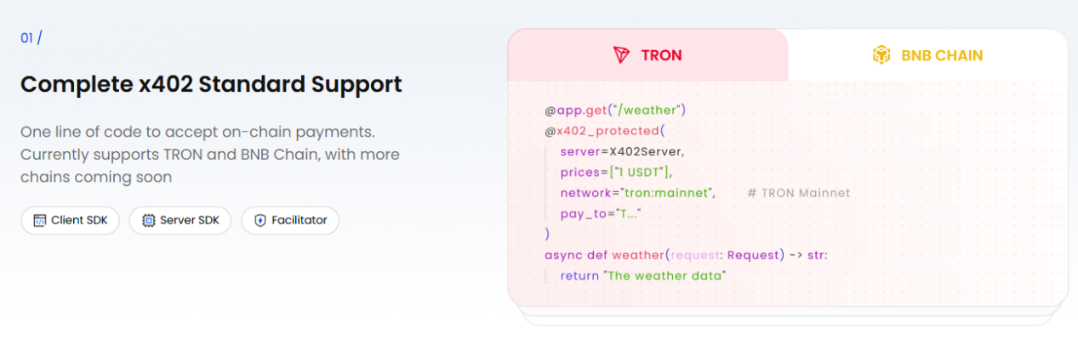Click the description paragraph about on-chain payments
Screen dimensions: 1078x345
coord(210,155)
